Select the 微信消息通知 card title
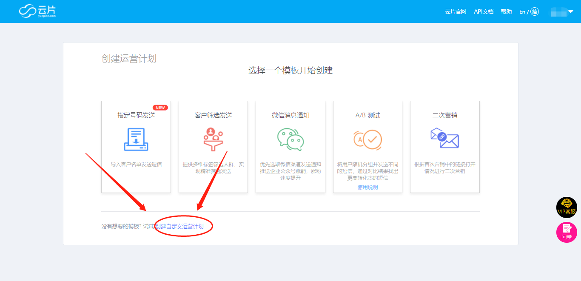This screenshot has width=581, height=281. (x=290, y=115)
